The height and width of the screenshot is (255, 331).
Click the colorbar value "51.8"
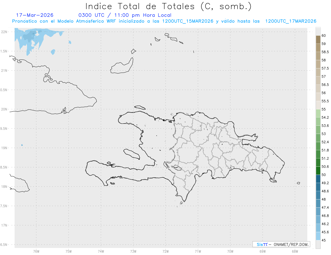pyautogui.click(x=325, y=150)
